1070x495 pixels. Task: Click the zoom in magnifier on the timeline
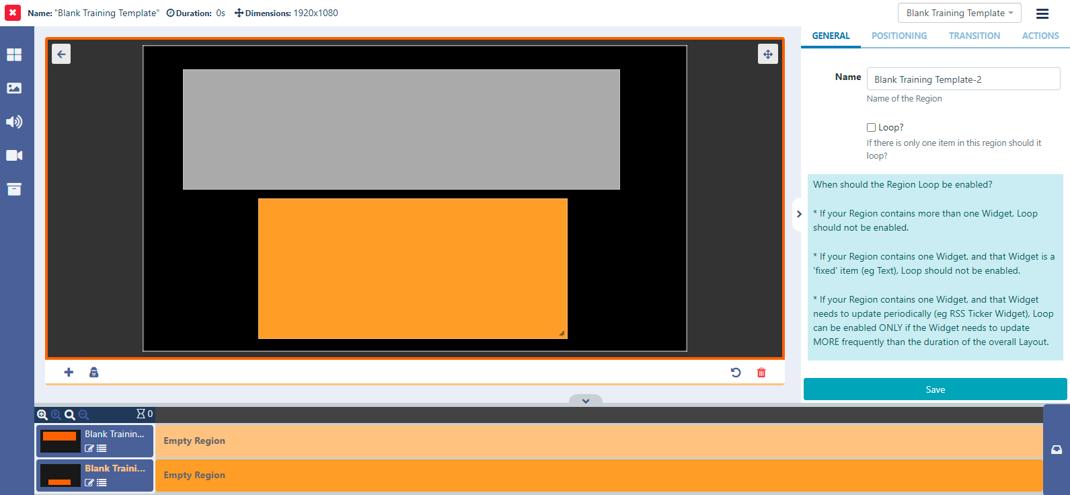click(x=42, y=415)
